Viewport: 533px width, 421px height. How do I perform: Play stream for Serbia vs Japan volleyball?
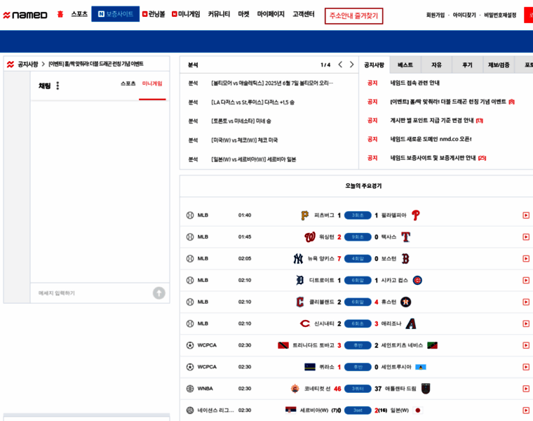point(526,410)
